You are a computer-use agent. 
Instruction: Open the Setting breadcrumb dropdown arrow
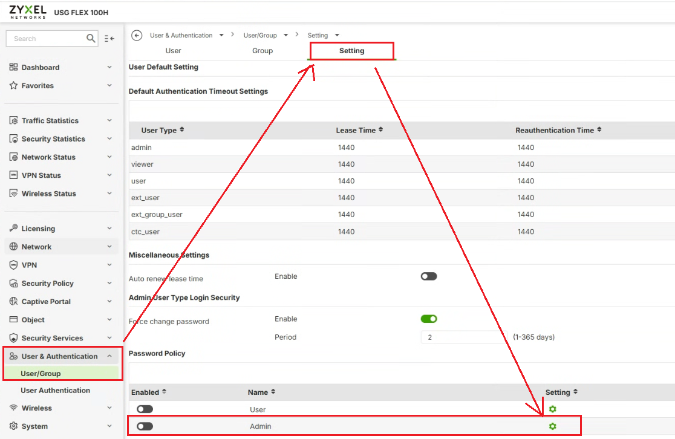337,36
